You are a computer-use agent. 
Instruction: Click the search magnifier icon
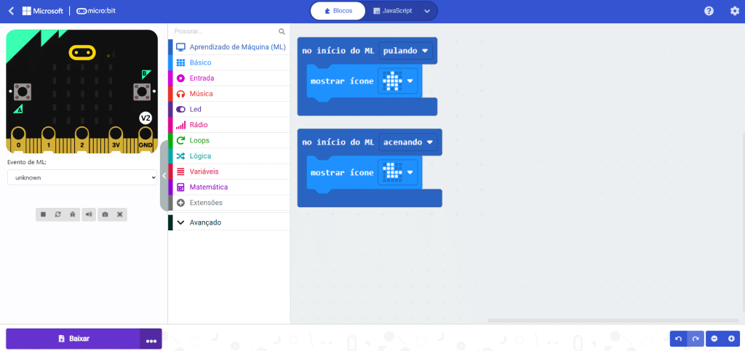[282, 31]
